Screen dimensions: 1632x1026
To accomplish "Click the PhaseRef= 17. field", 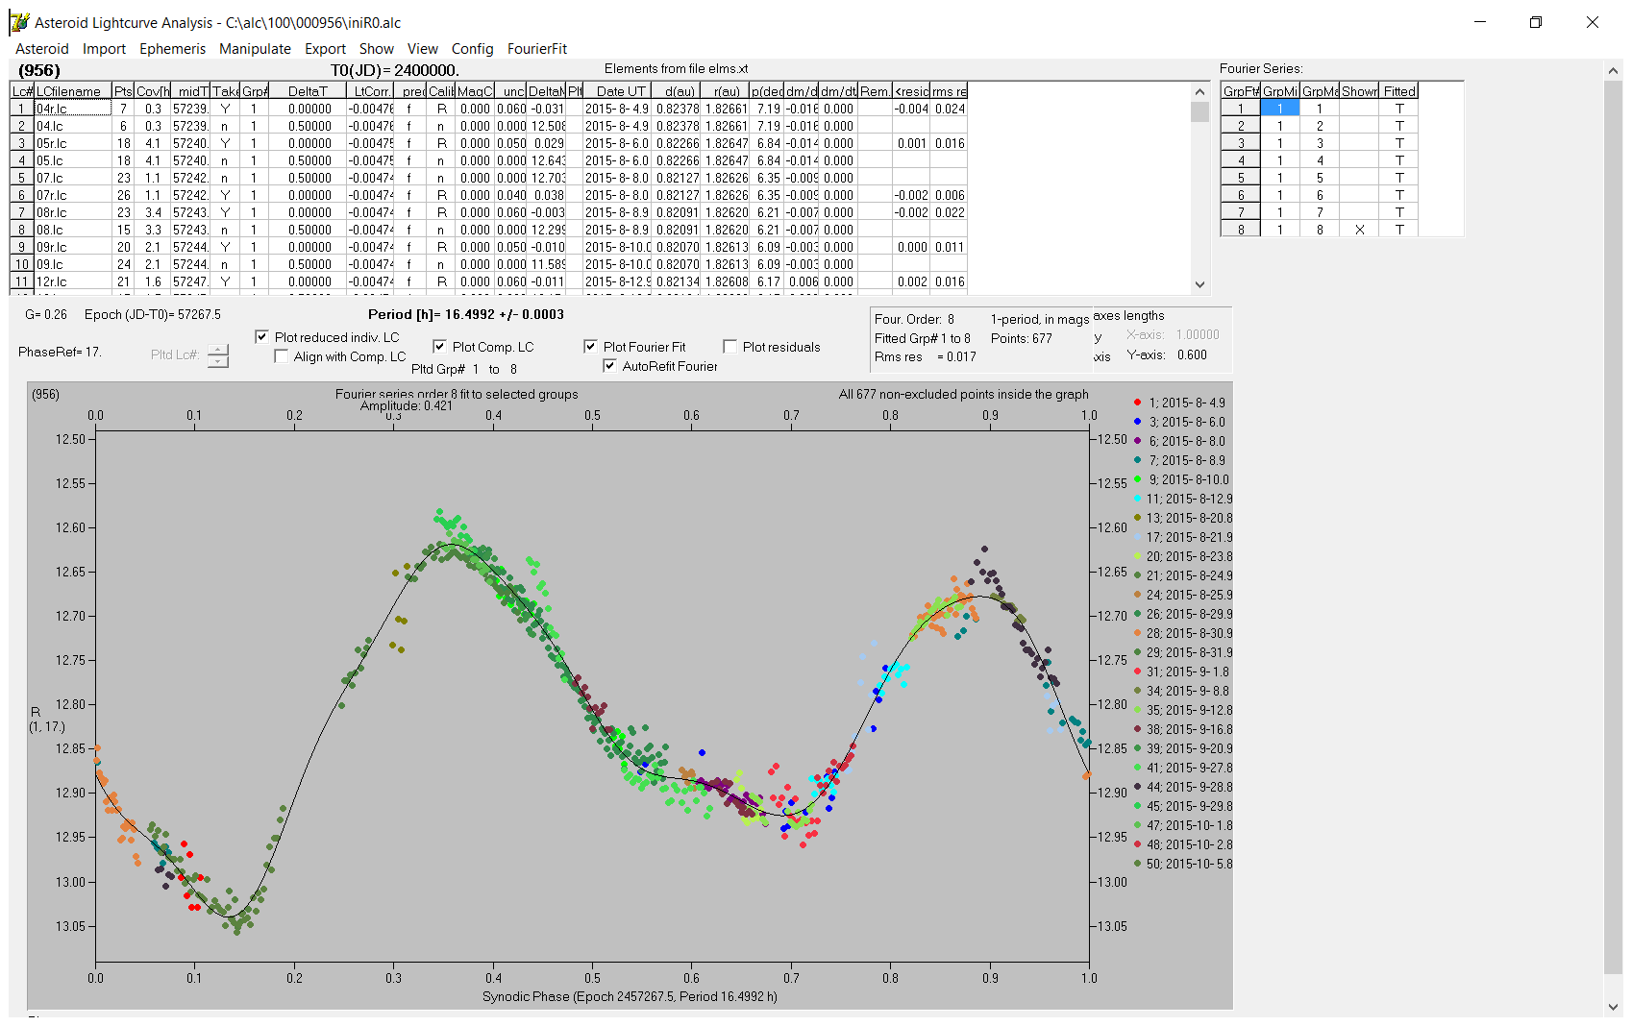I will 60,353.
